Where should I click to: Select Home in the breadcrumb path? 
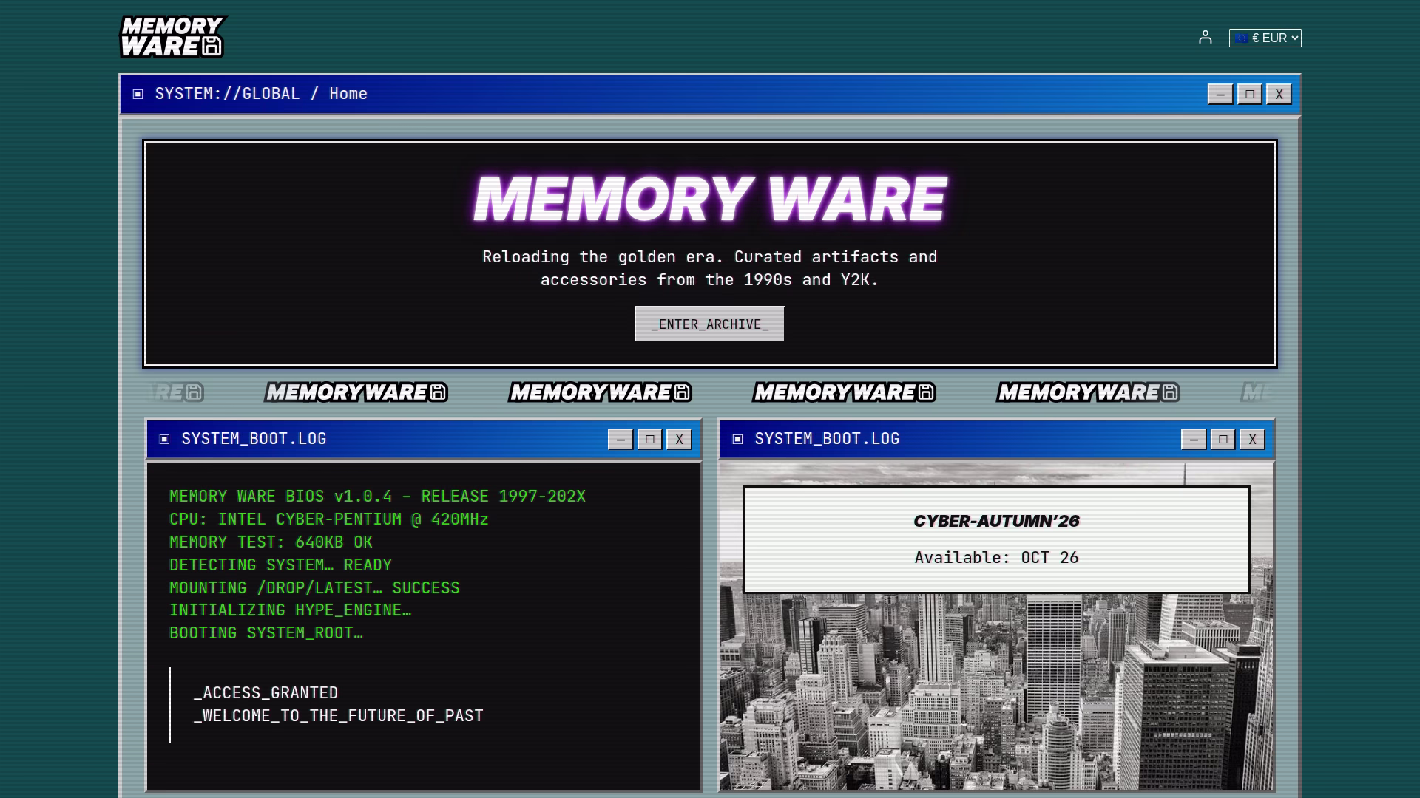point(348,93)
